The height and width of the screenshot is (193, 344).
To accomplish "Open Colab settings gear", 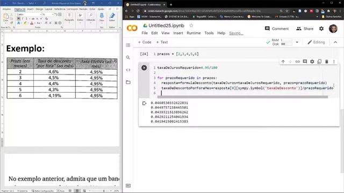I will (321, 28).
